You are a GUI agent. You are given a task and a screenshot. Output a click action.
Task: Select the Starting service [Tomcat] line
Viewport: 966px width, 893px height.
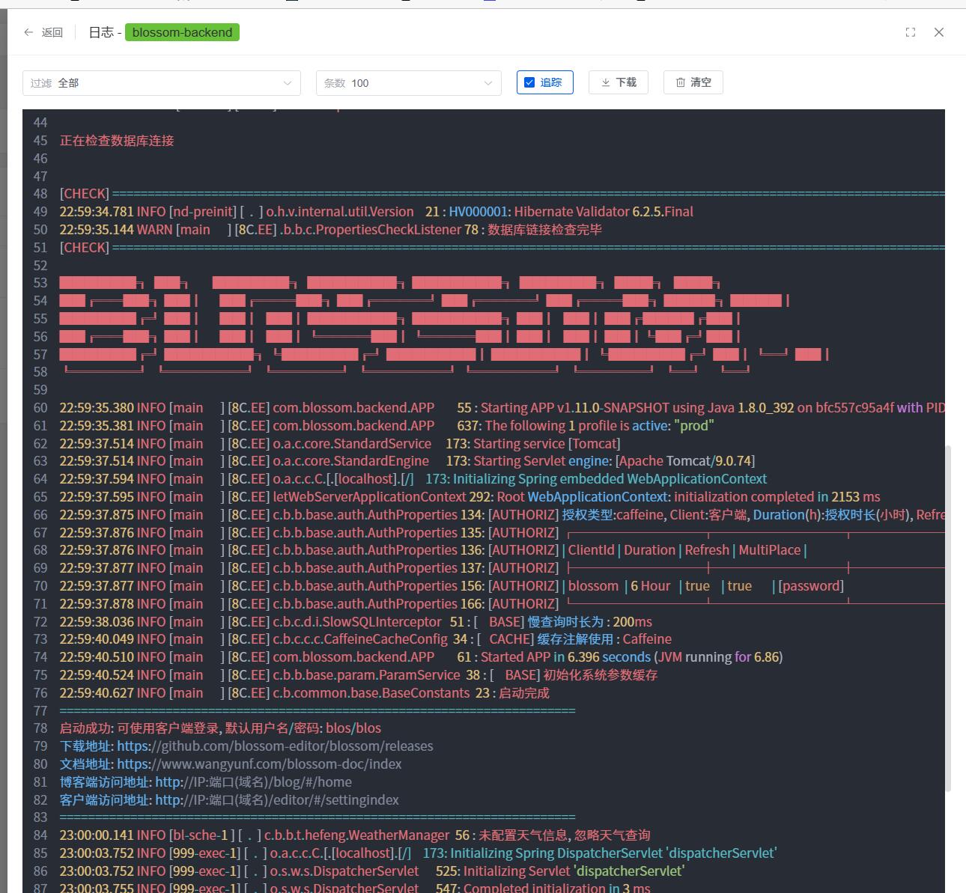(x=340, y=444)
